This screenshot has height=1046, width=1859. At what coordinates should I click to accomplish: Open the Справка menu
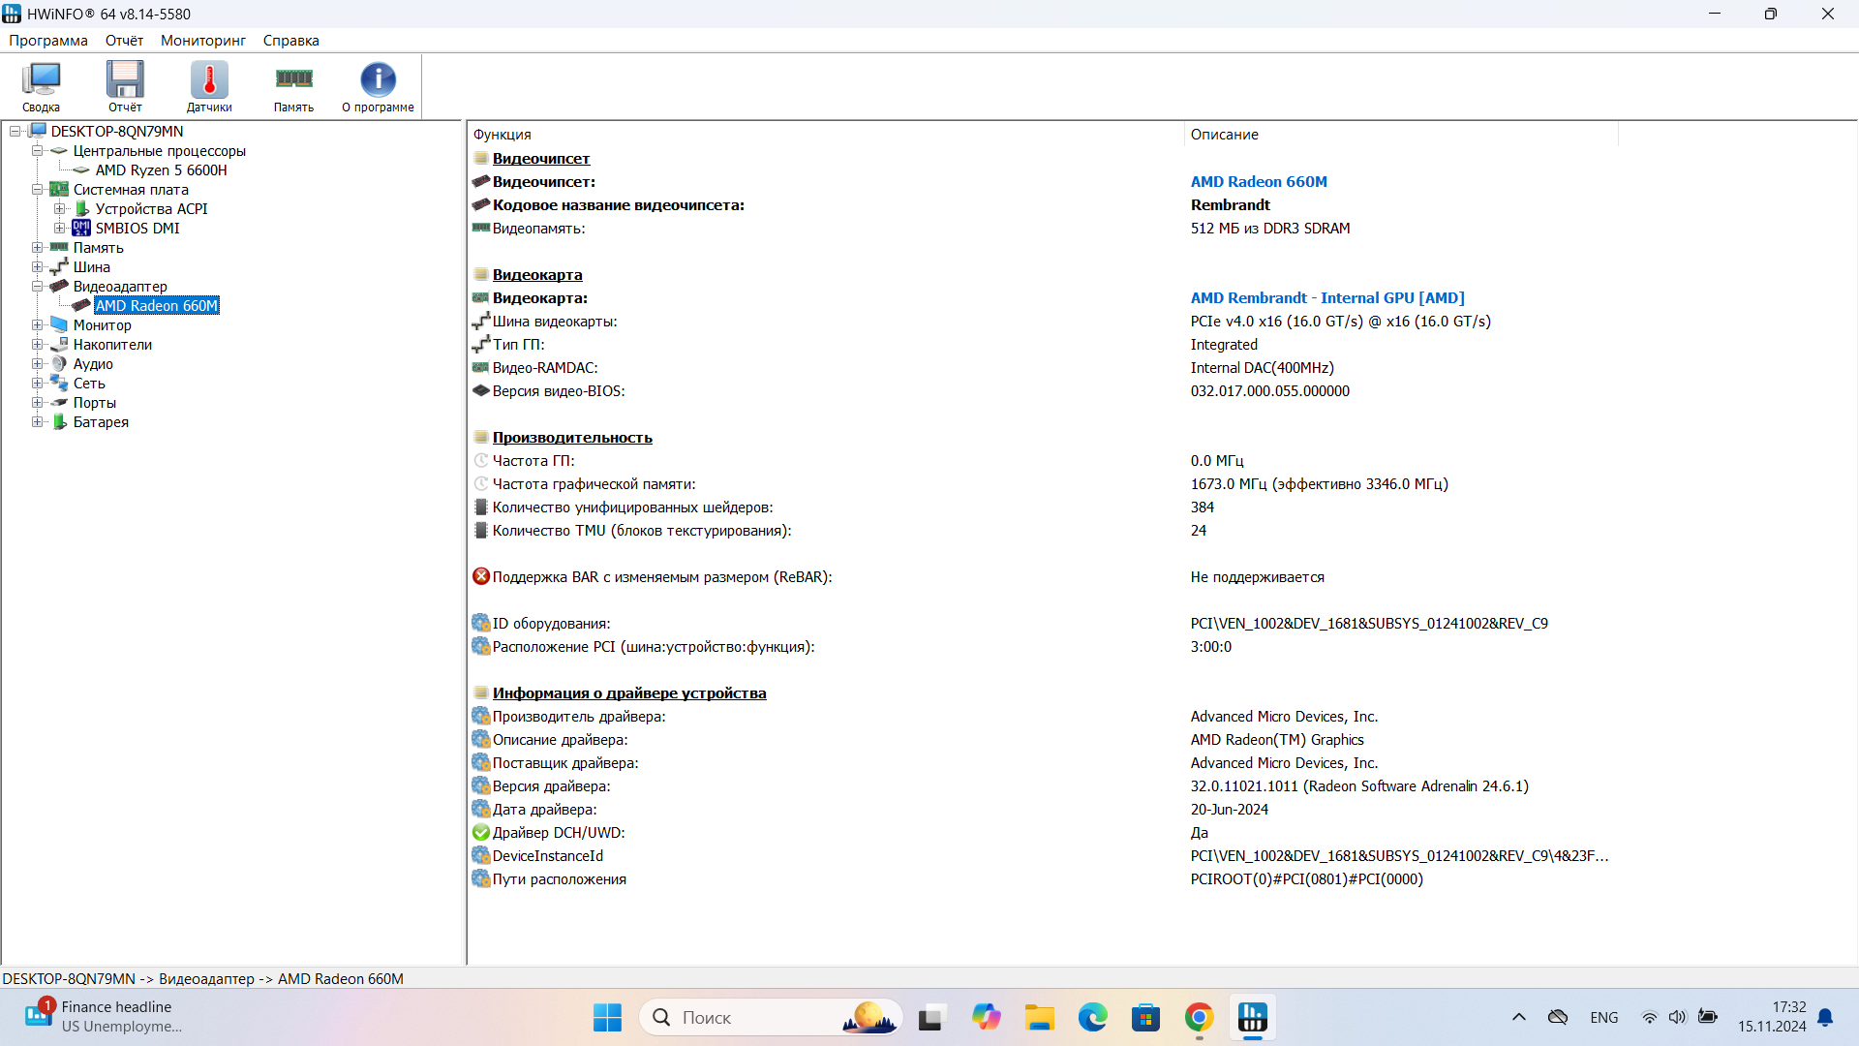pyautogui.click(x=290, y=41)
